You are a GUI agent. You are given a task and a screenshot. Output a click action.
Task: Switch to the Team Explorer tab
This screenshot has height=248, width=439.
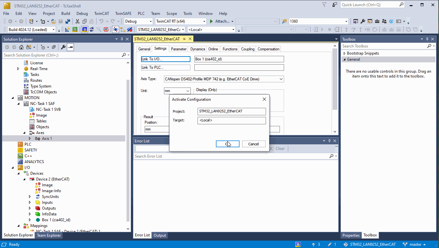pyautogui.click(x=49, y=235)
